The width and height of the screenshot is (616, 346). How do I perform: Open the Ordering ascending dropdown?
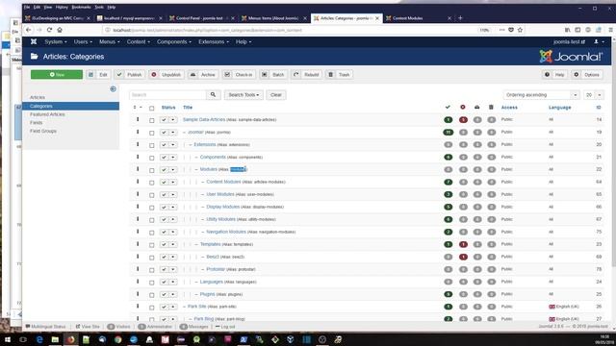pos(541,94)
